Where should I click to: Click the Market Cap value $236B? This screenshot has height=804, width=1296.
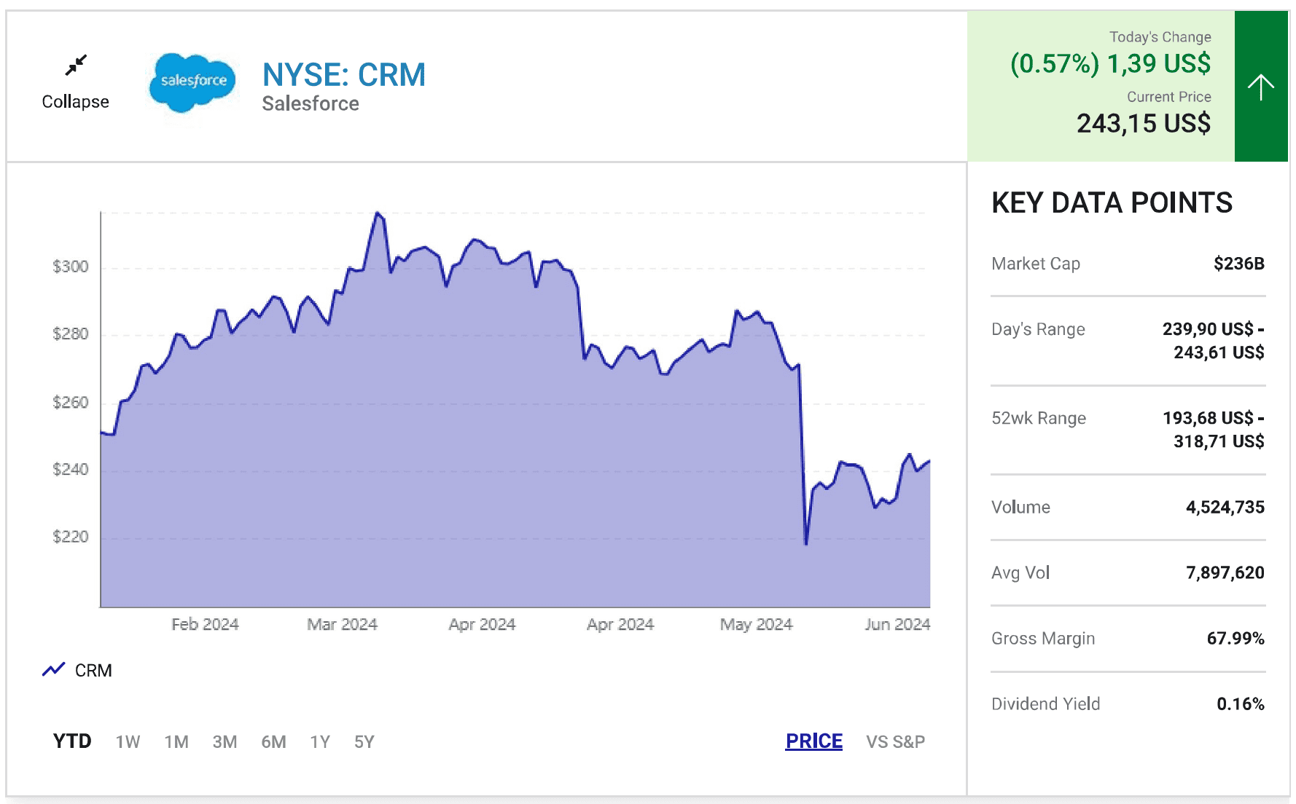point(1239,264)
